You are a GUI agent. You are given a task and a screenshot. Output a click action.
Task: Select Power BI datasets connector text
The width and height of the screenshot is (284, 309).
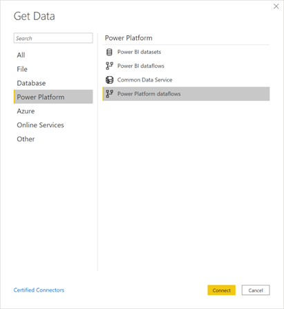[139, 52]
